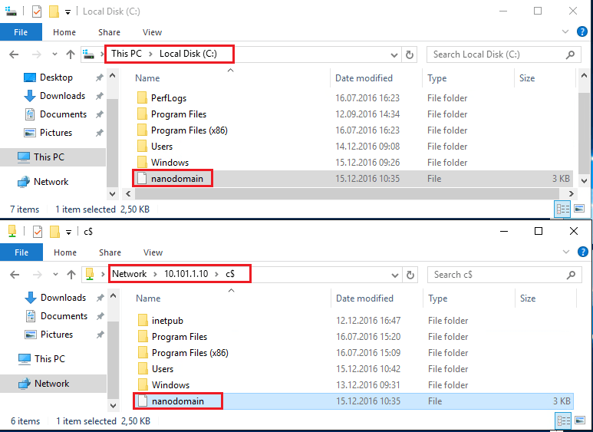Open Quick Access Toolbar dropdown in top window
The image size is (593, 432).
pyautogui.click(x=69, y=12)
